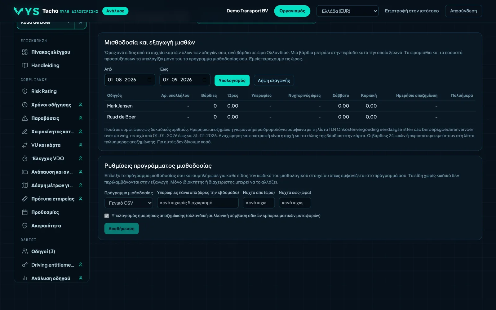Open the Έως date calendar picker
The image size is (496, 310).
(x=205, y=80)
